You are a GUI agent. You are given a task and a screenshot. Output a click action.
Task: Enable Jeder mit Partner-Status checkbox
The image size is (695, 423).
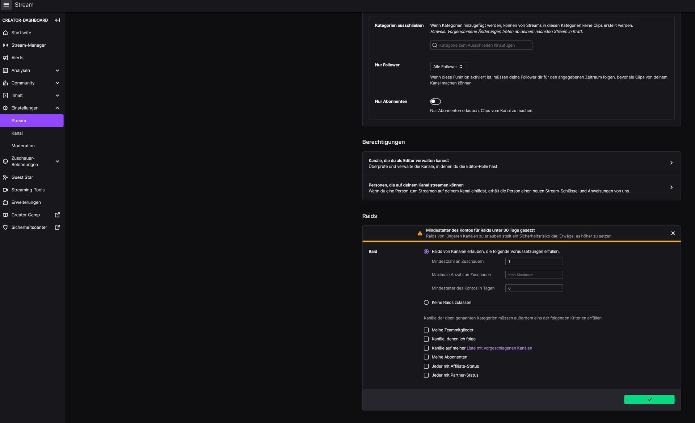426,375
